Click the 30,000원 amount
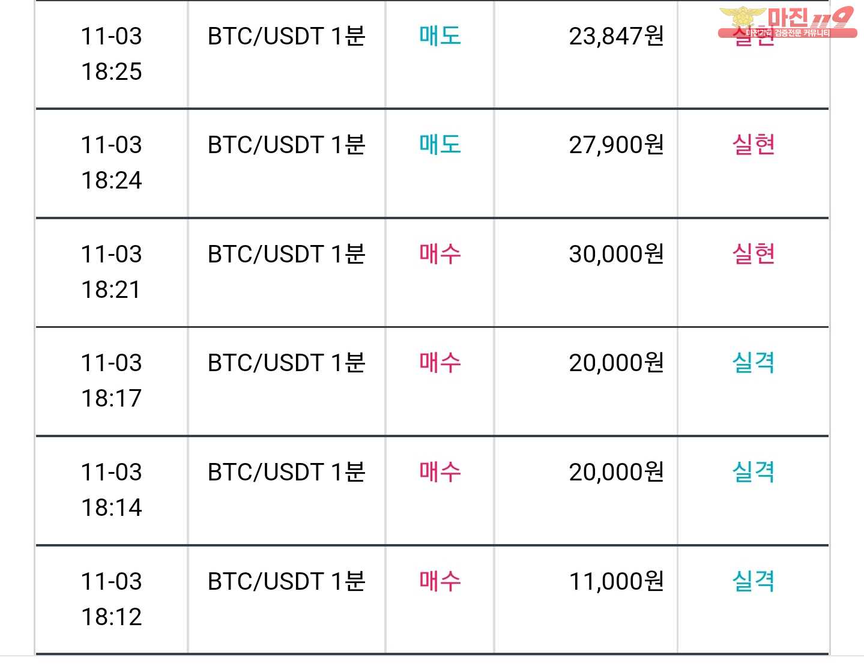 [x=617, y=255]
